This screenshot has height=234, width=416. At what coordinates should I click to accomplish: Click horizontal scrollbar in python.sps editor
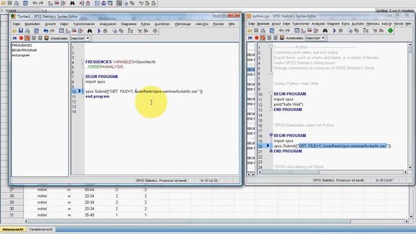(x=332, y=172)
